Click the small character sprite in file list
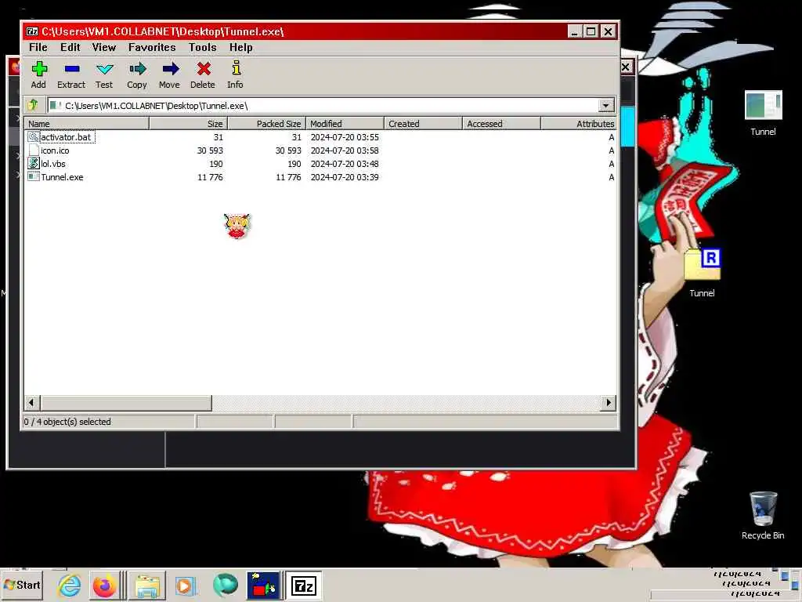 (x=237, y=227)
